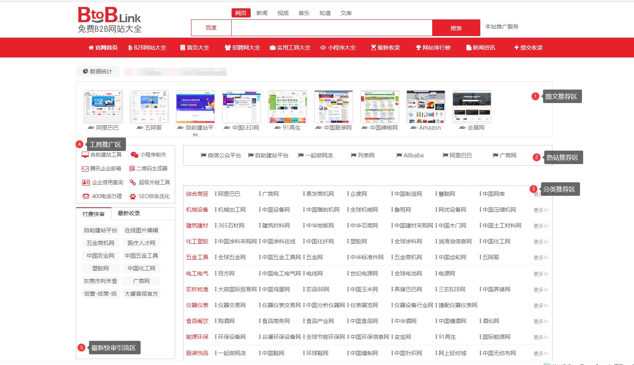This screenshot has width=634, height=365.
Task: Expand 更多 for the 建筑建材 row
Action: [x=541, y=226]
